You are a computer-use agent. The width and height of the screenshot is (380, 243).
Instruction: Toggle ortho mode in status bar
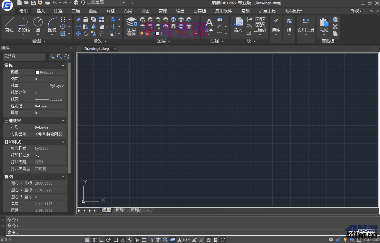102,240
